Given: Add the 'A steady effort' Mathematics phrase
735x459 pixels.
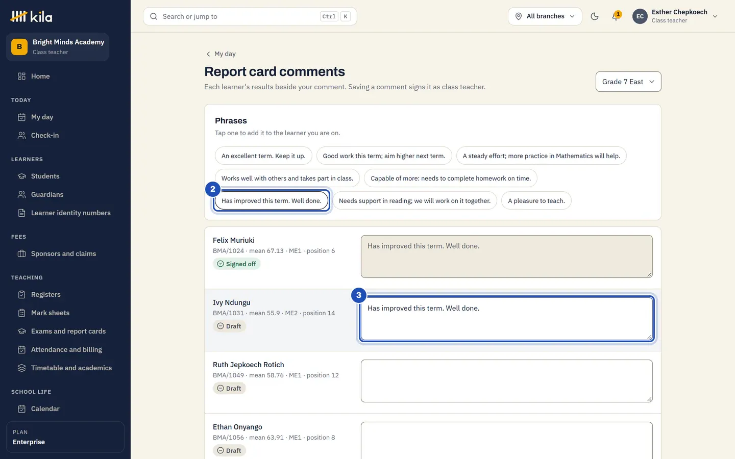Looking at the screenshot, I should click(x=541, y=156).
